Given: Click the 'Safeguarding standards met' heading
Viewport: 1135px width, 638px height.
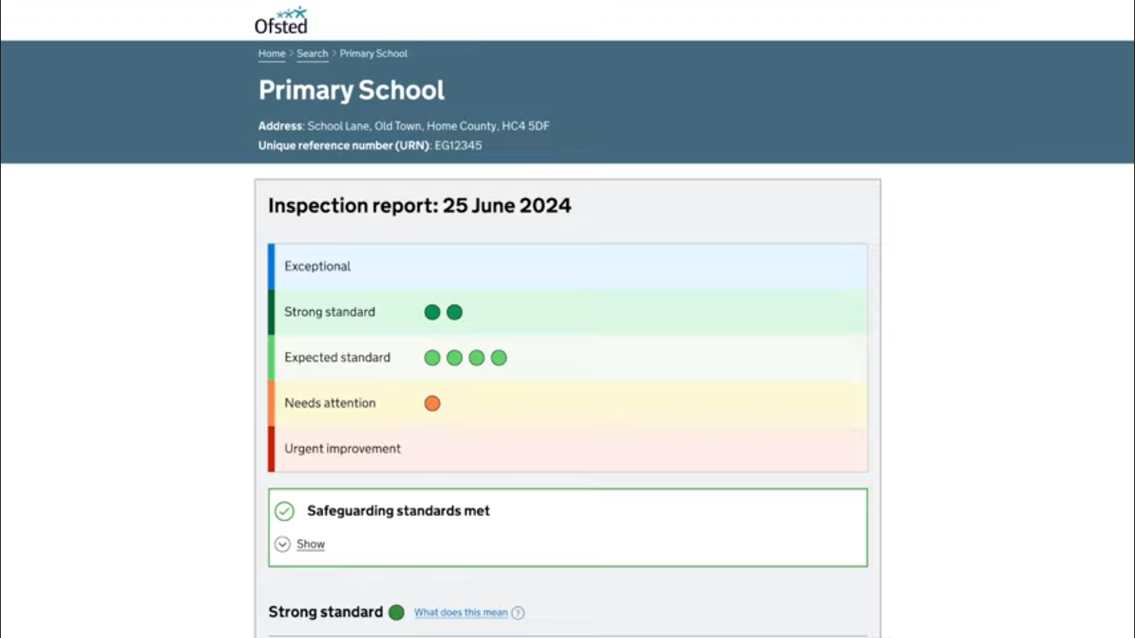Looking at the screenshot, I should [x=399, y=511].
